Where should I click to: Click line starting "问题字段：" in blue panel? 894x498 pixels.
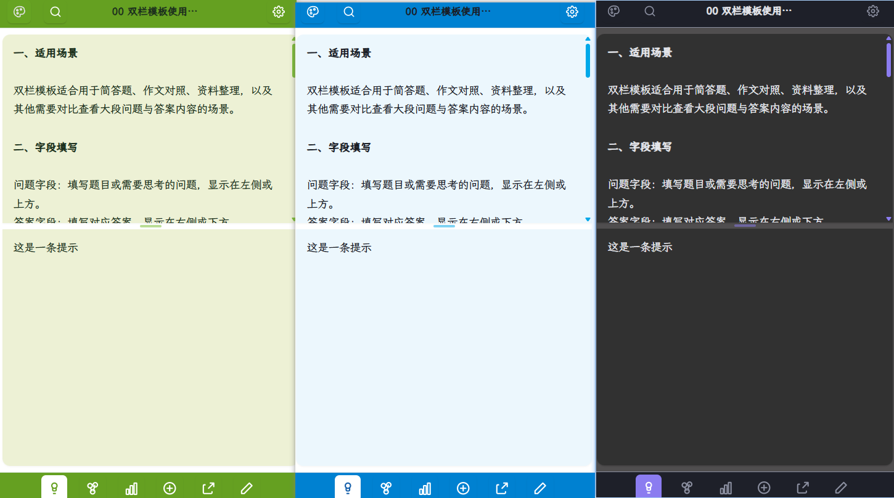[437, 185]
